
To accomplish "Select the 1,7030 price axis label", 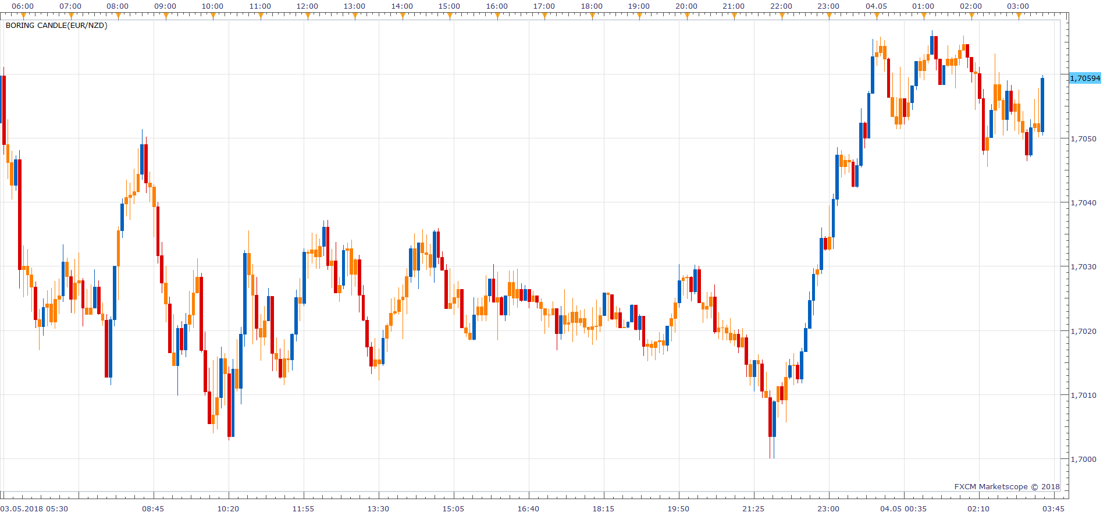I will (1083, 267).
